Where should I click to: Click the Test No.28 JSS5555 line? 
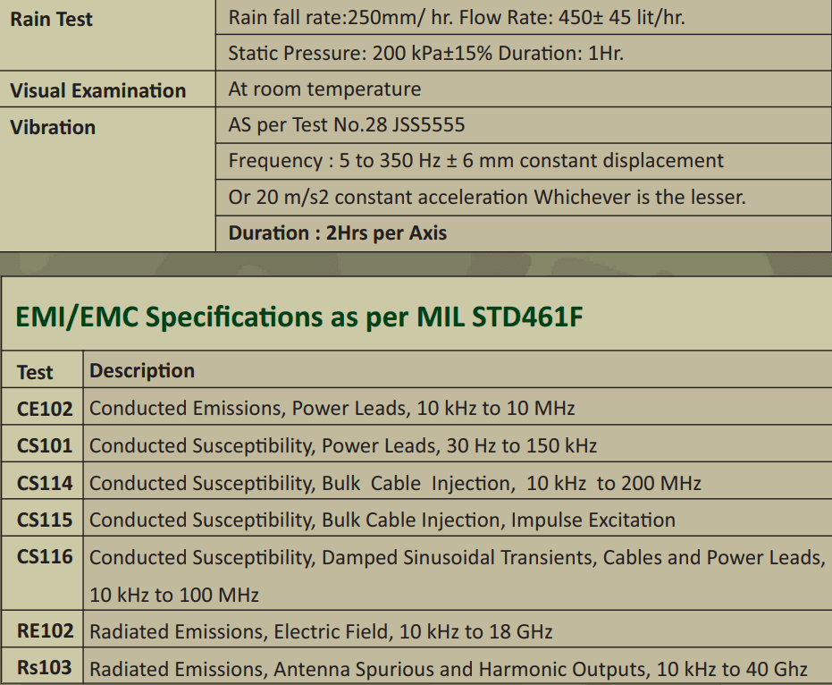click(x=347, y=125)
